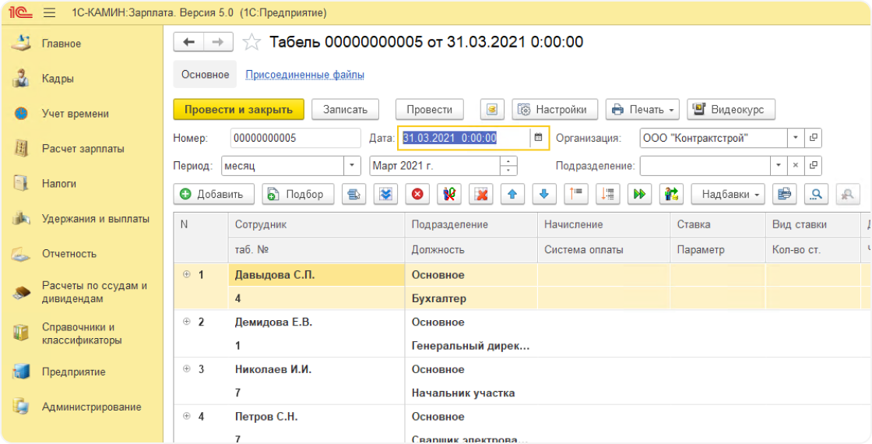Click the icon button next to Провести

[492, 110]
